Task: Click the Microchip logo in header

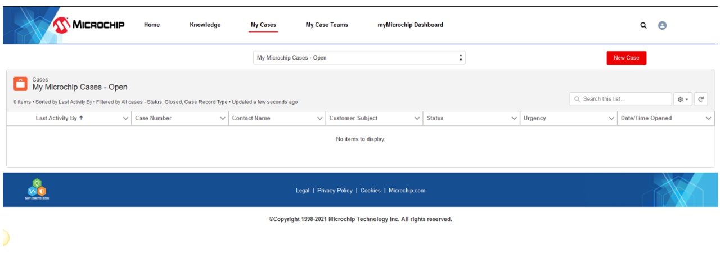Action: tap(88, 25)
